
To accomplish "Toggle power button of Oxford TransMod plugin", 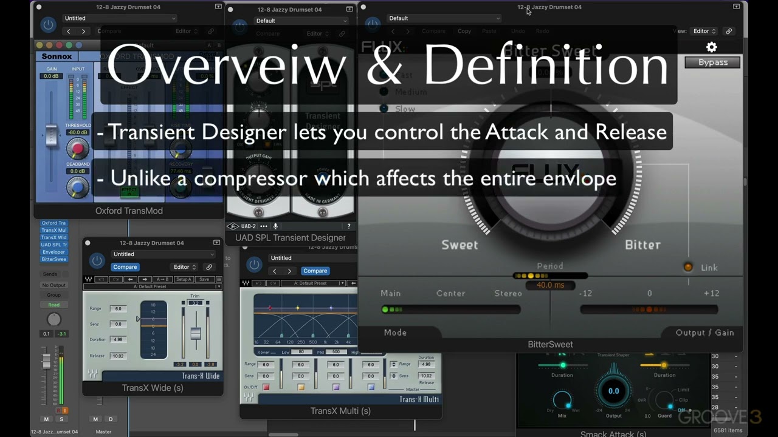I will click(x=48, y=25).
